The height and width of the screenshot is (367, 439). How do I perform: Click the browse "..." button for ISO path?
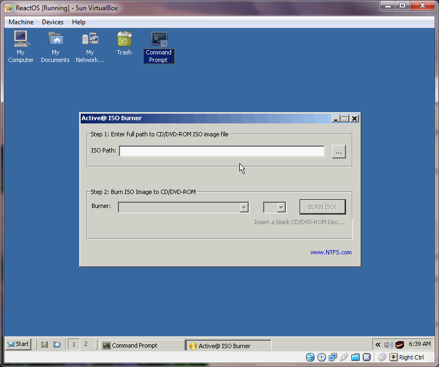coord(338,152)
